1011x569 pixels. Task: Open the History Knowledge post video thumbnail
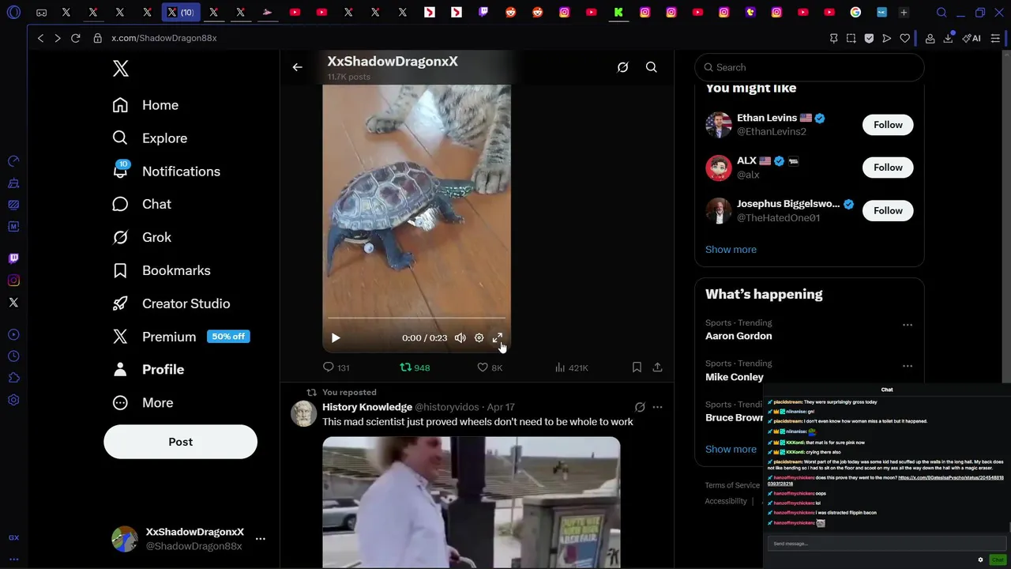[x=471, y=502]
